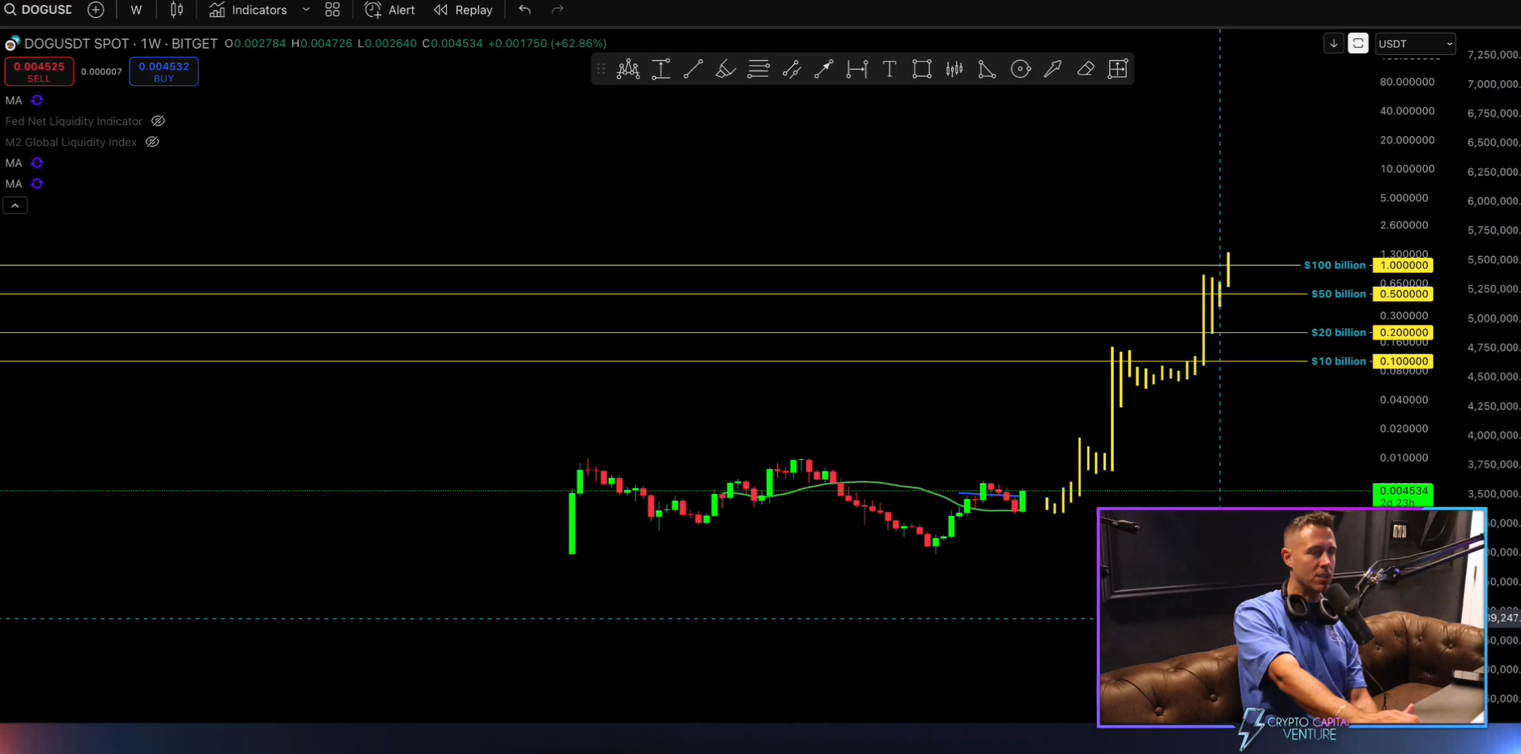Select the arrow line tool
The height and width of the screenshot is (754, 1521).
pyautogui.click(x=824, y=69)
